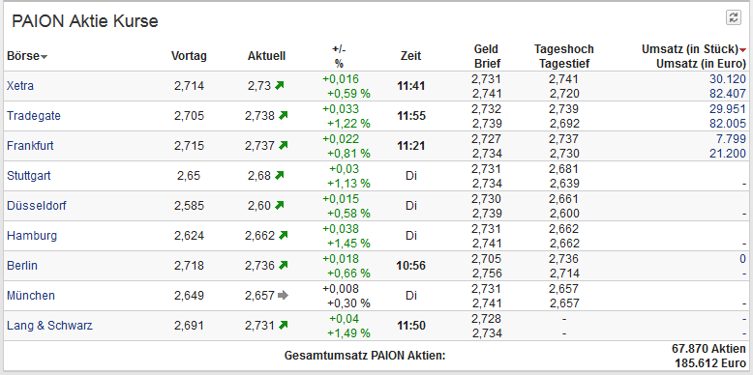Image resolution: width=753 pixels, height=375 pixels.
Task: Click the green arrow in Berlin row
Action: point(284,265)
